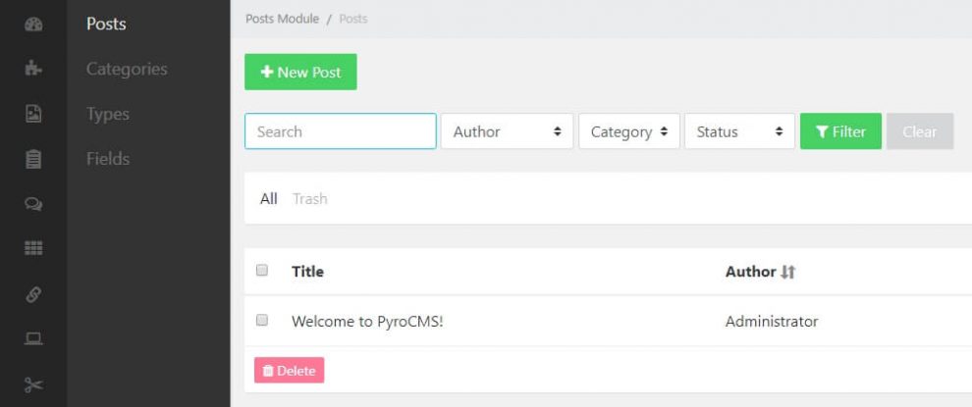The image size is (972, 407).
Task: Open the dashboard gauge icon in sidebar
Action: (x=33, y=24)
